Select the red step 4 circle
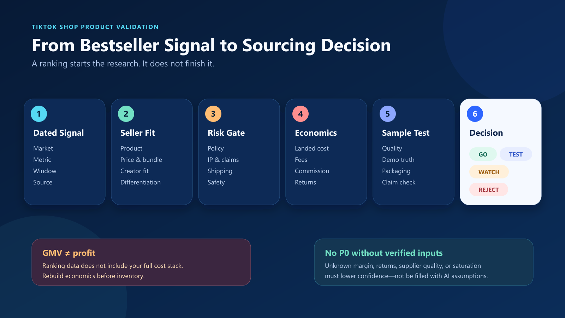The height and width of the screenshot is (318, 565). [301, 114]
